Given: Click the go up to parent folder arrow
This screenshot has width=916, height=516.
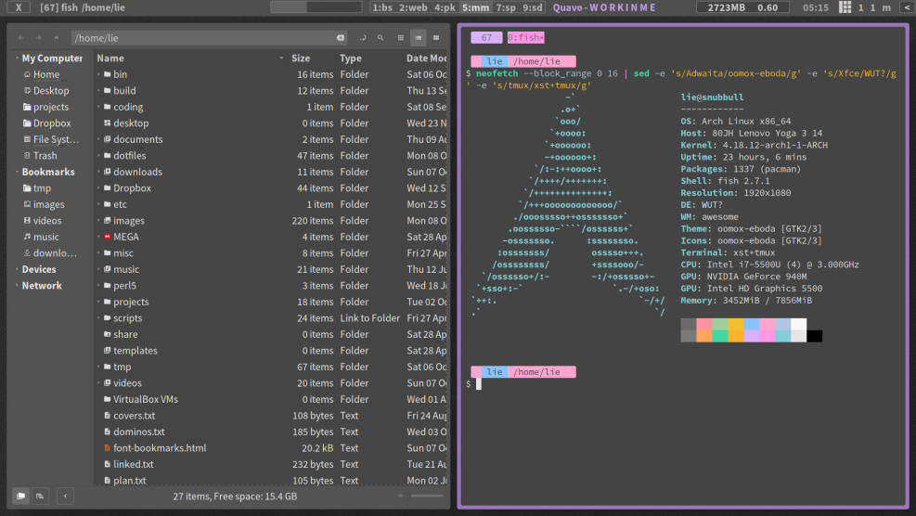Looking at the screenshot, I should (58, 39).
